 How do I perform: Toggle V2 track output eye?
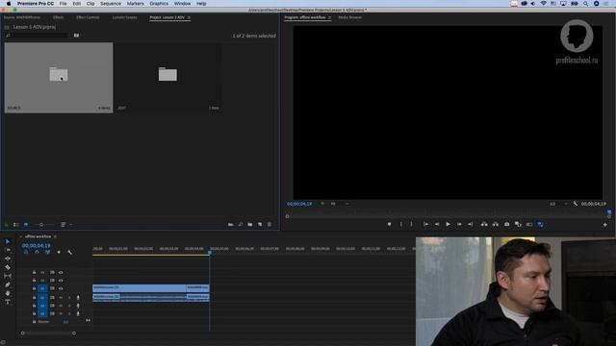(x=61, y=281)
